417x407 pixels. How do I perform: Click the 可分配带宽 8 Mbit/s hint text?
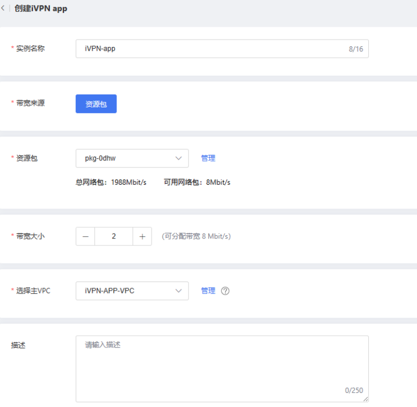[x=196, y=236]
